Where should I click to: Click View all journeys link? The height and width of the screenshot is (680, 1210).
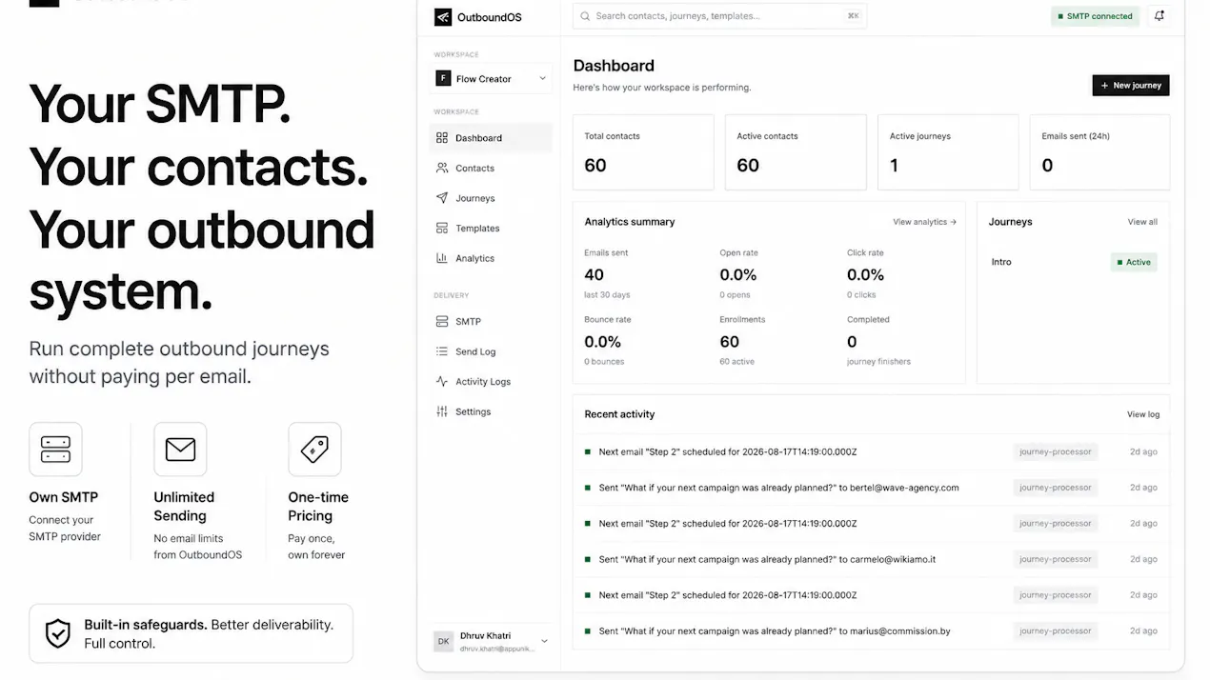tap(1142, 222)
